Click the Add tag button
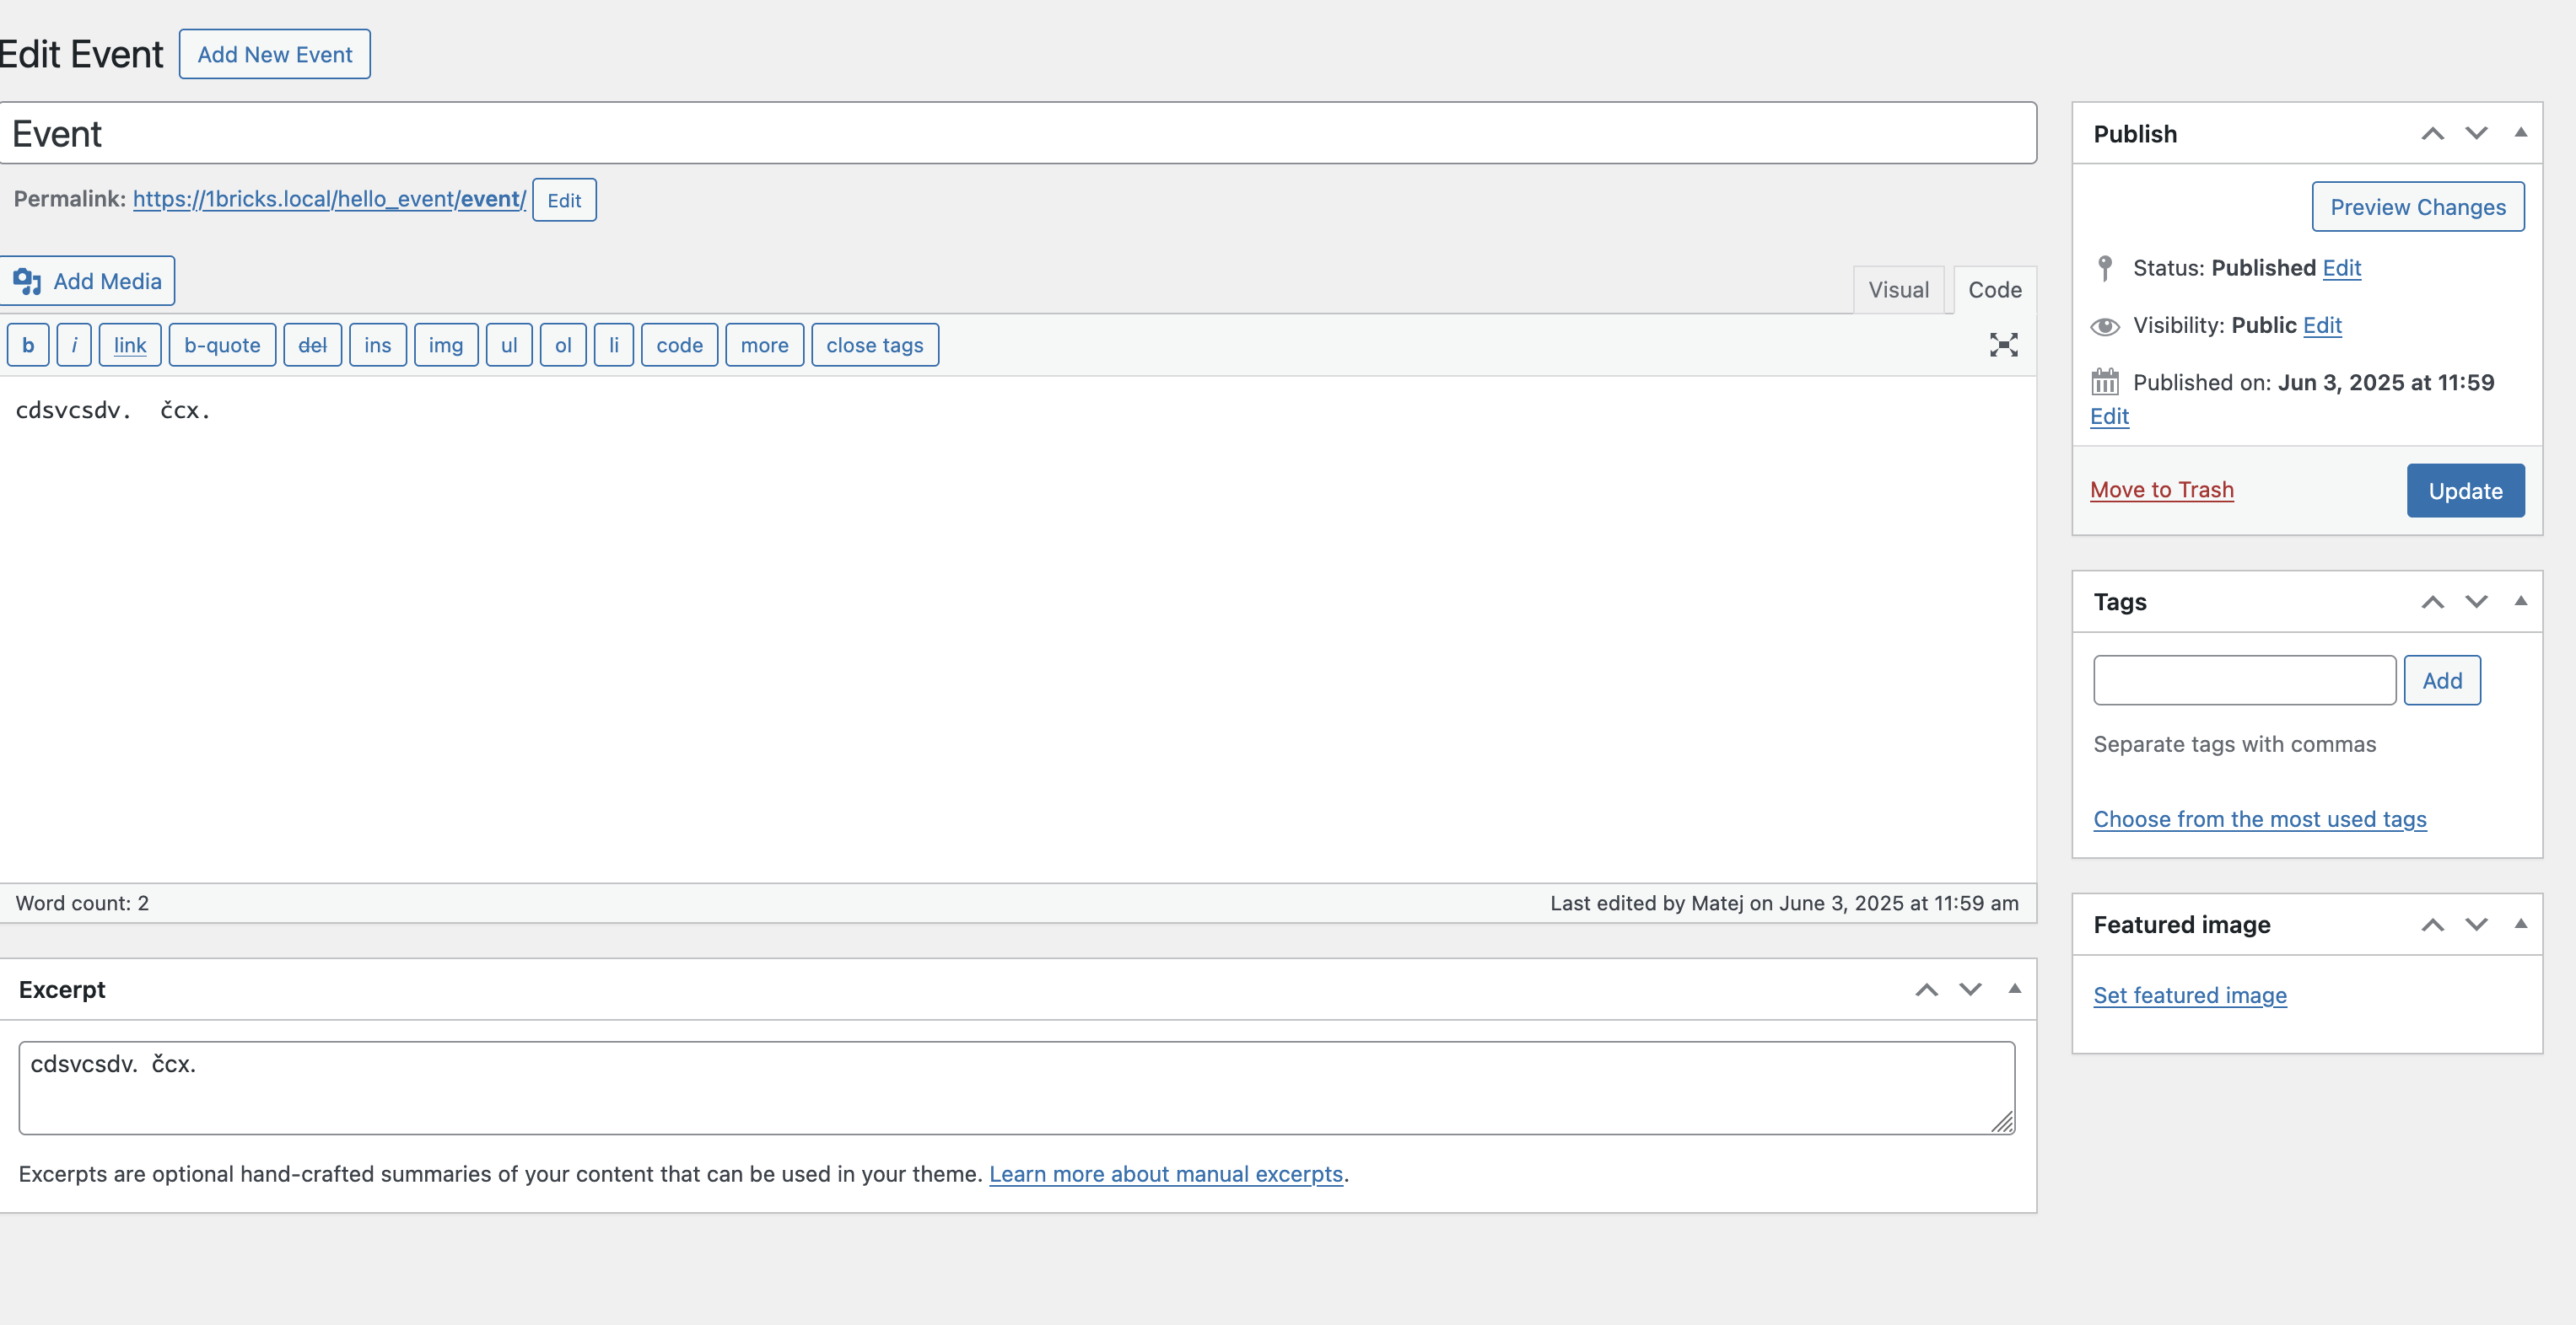2576x1325 pixels. tap(2442, 680)
